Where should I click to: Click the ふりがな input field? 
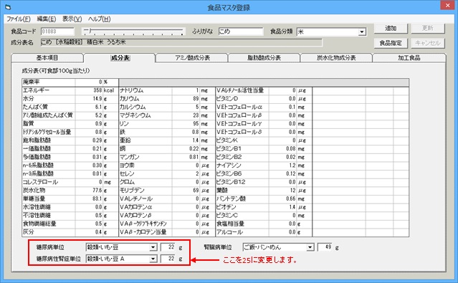(x=241, y=32)
